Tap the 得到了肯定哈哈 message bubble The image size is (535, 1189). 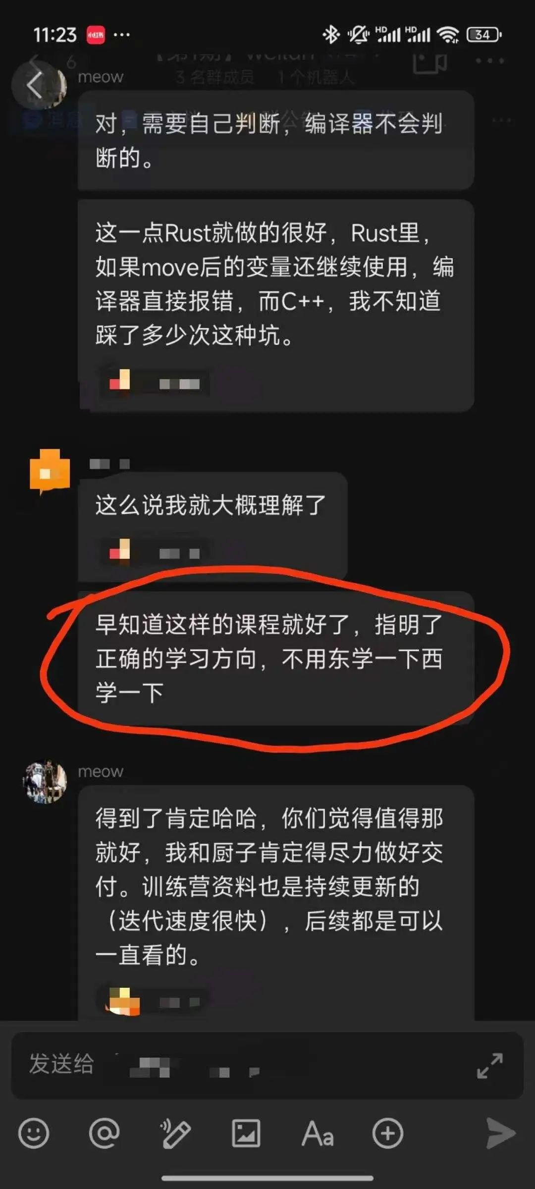pos(276,903)
